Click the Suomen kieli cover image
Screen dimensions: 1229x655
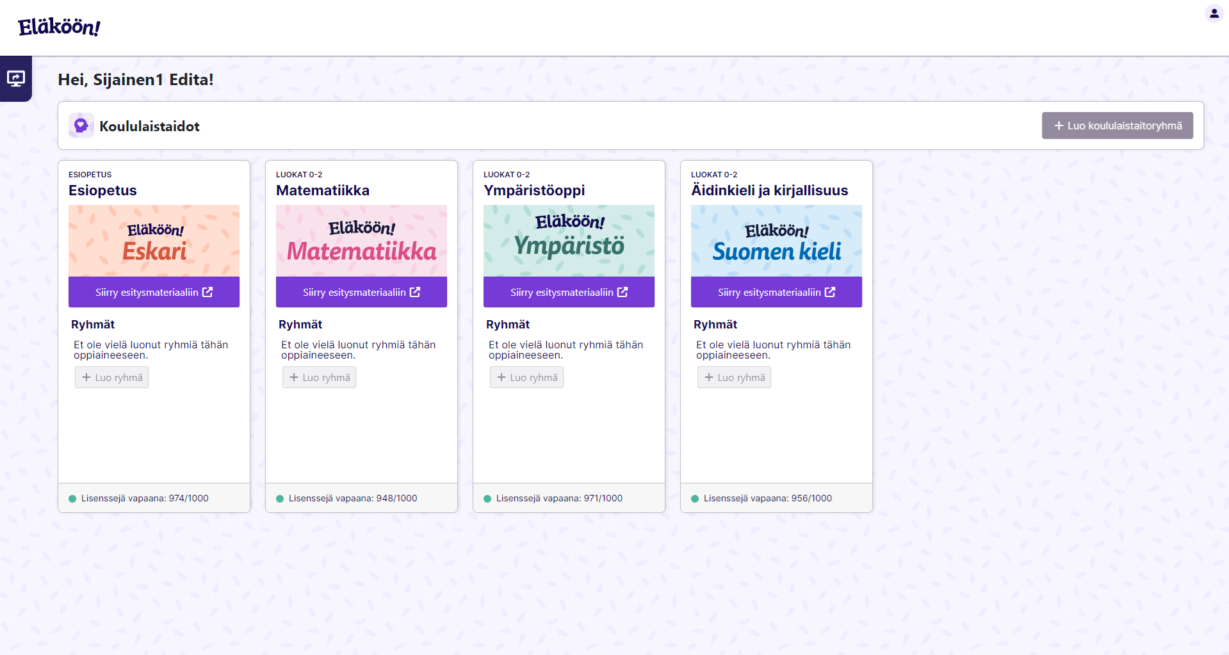click(776, 241)
